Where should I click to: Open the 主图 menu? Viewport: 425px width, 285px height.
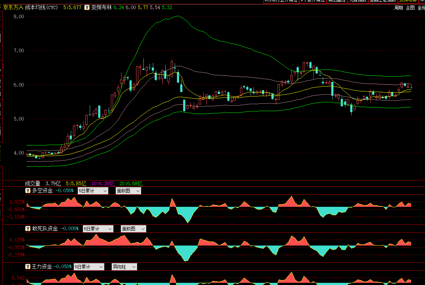point(410,8)
